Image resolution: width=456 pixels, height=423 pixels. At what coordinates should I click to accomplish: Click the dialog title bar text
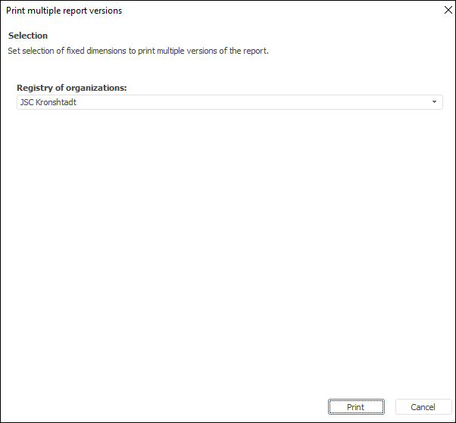64,11
